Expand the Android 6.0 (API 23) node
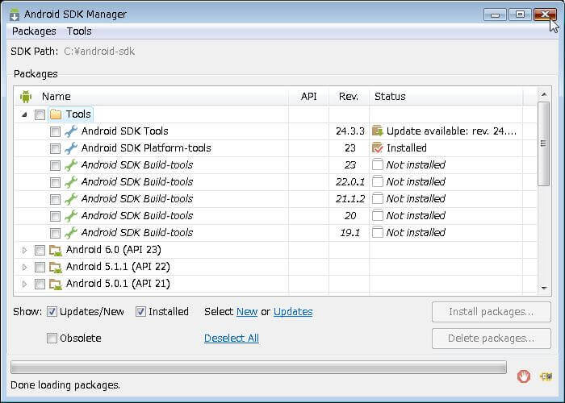This screenshot has height=403, width=565. pyautogui.click(x=24, y=250)
